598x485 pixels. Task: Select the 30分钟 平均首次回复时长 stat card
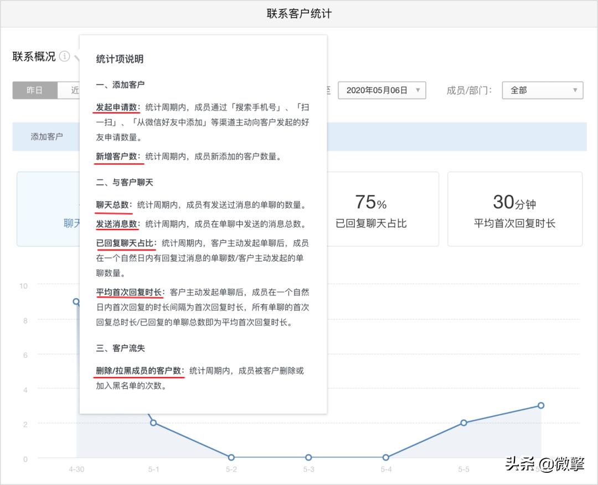pyautogui.click(x=515, y=209)
